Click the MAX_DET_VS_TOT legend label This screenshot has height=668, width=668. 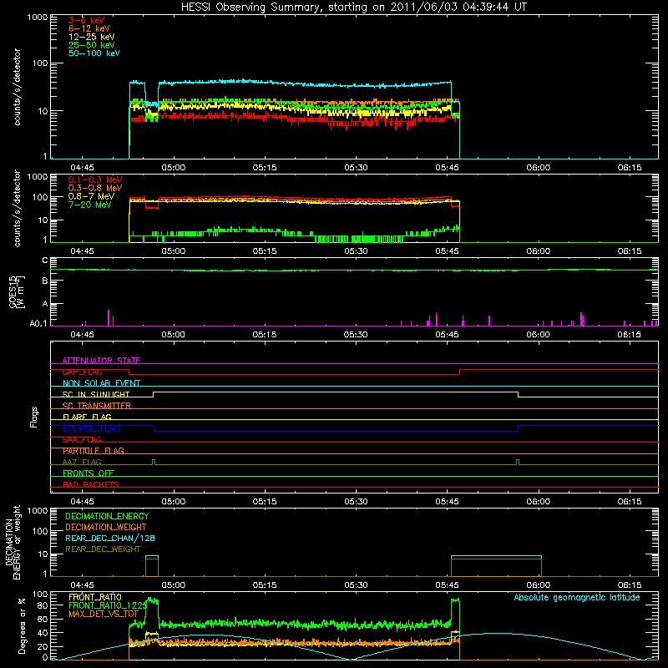(x=104, y=614)
